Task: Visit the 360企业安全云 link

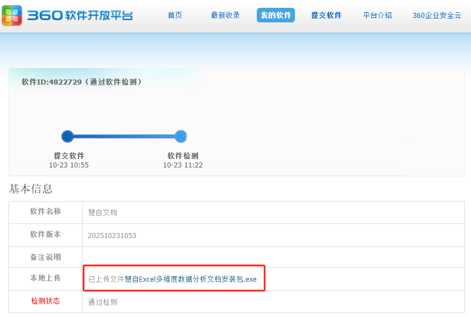Action: point(436,15)
